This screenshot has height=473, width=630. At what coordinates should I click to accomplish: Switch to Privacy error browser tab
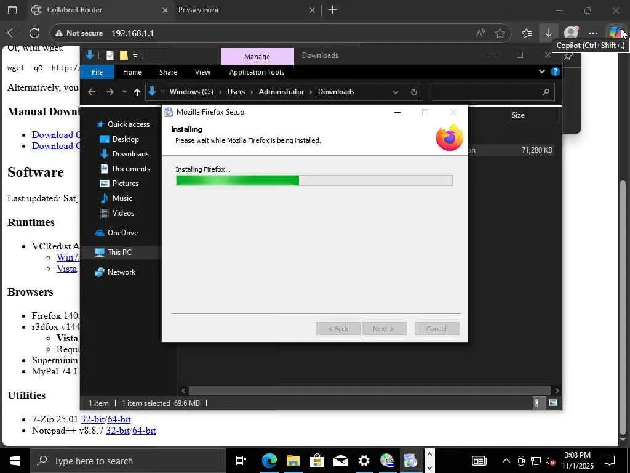(x=199, y=10)
